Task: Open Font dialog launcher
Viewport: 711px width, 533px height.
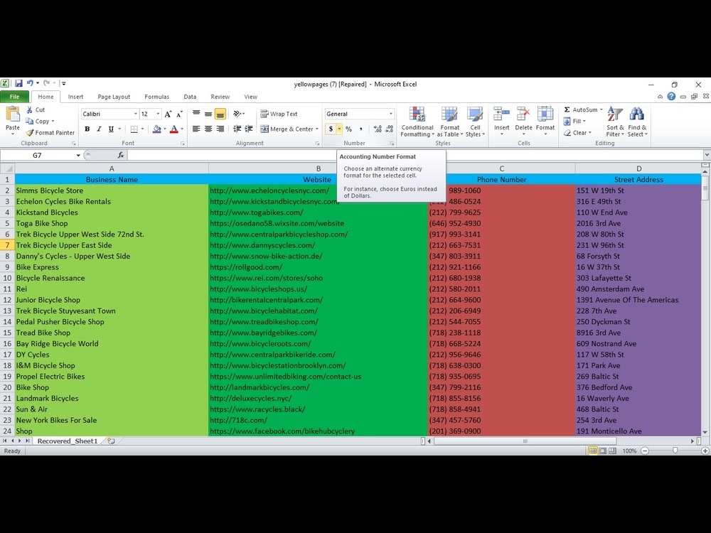Action: [183, 144]
